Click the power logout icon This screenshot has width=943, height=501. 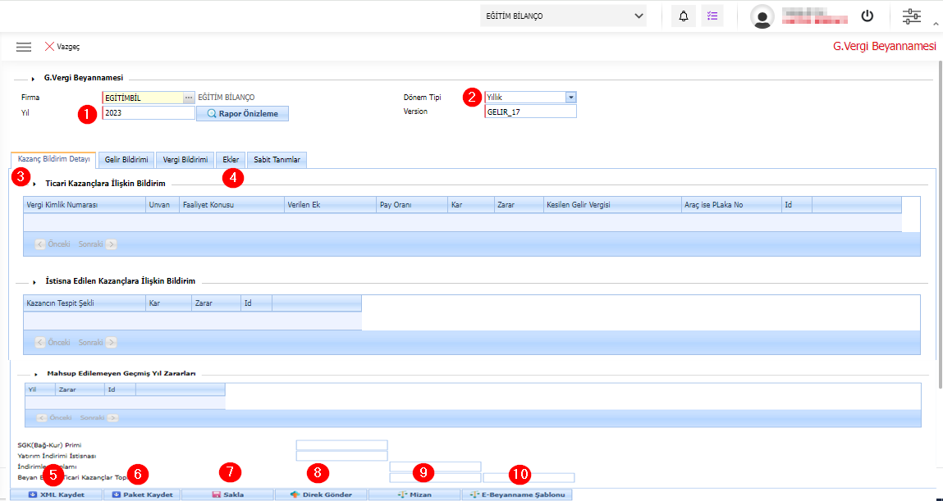[867, 16]
